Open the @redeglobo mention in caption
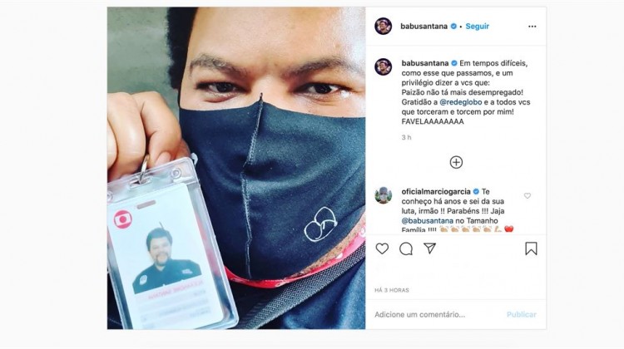Screen dimensions: 624x349 coord(460,102)
